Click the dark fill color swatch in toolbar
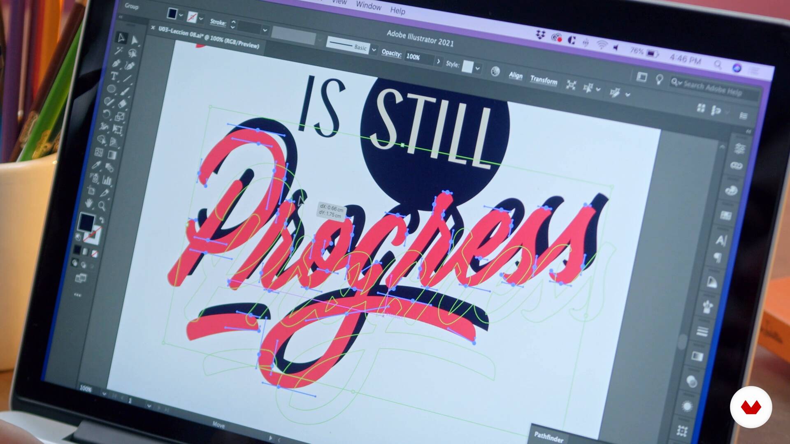 (x=87, y=222)
